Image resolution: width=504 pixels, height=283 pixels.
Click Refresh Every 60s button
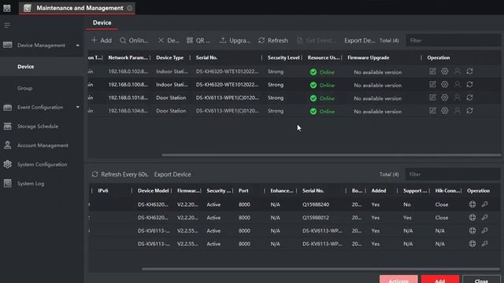click(x=120, y=175)
